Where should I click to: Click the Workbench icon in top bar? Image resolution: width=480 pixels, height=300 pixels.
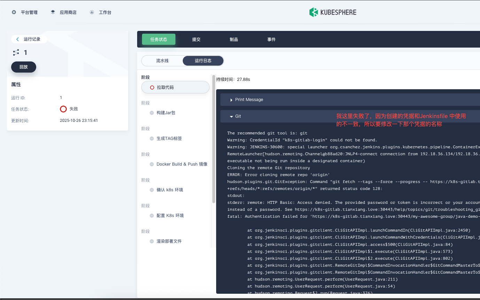pos(92,12)
